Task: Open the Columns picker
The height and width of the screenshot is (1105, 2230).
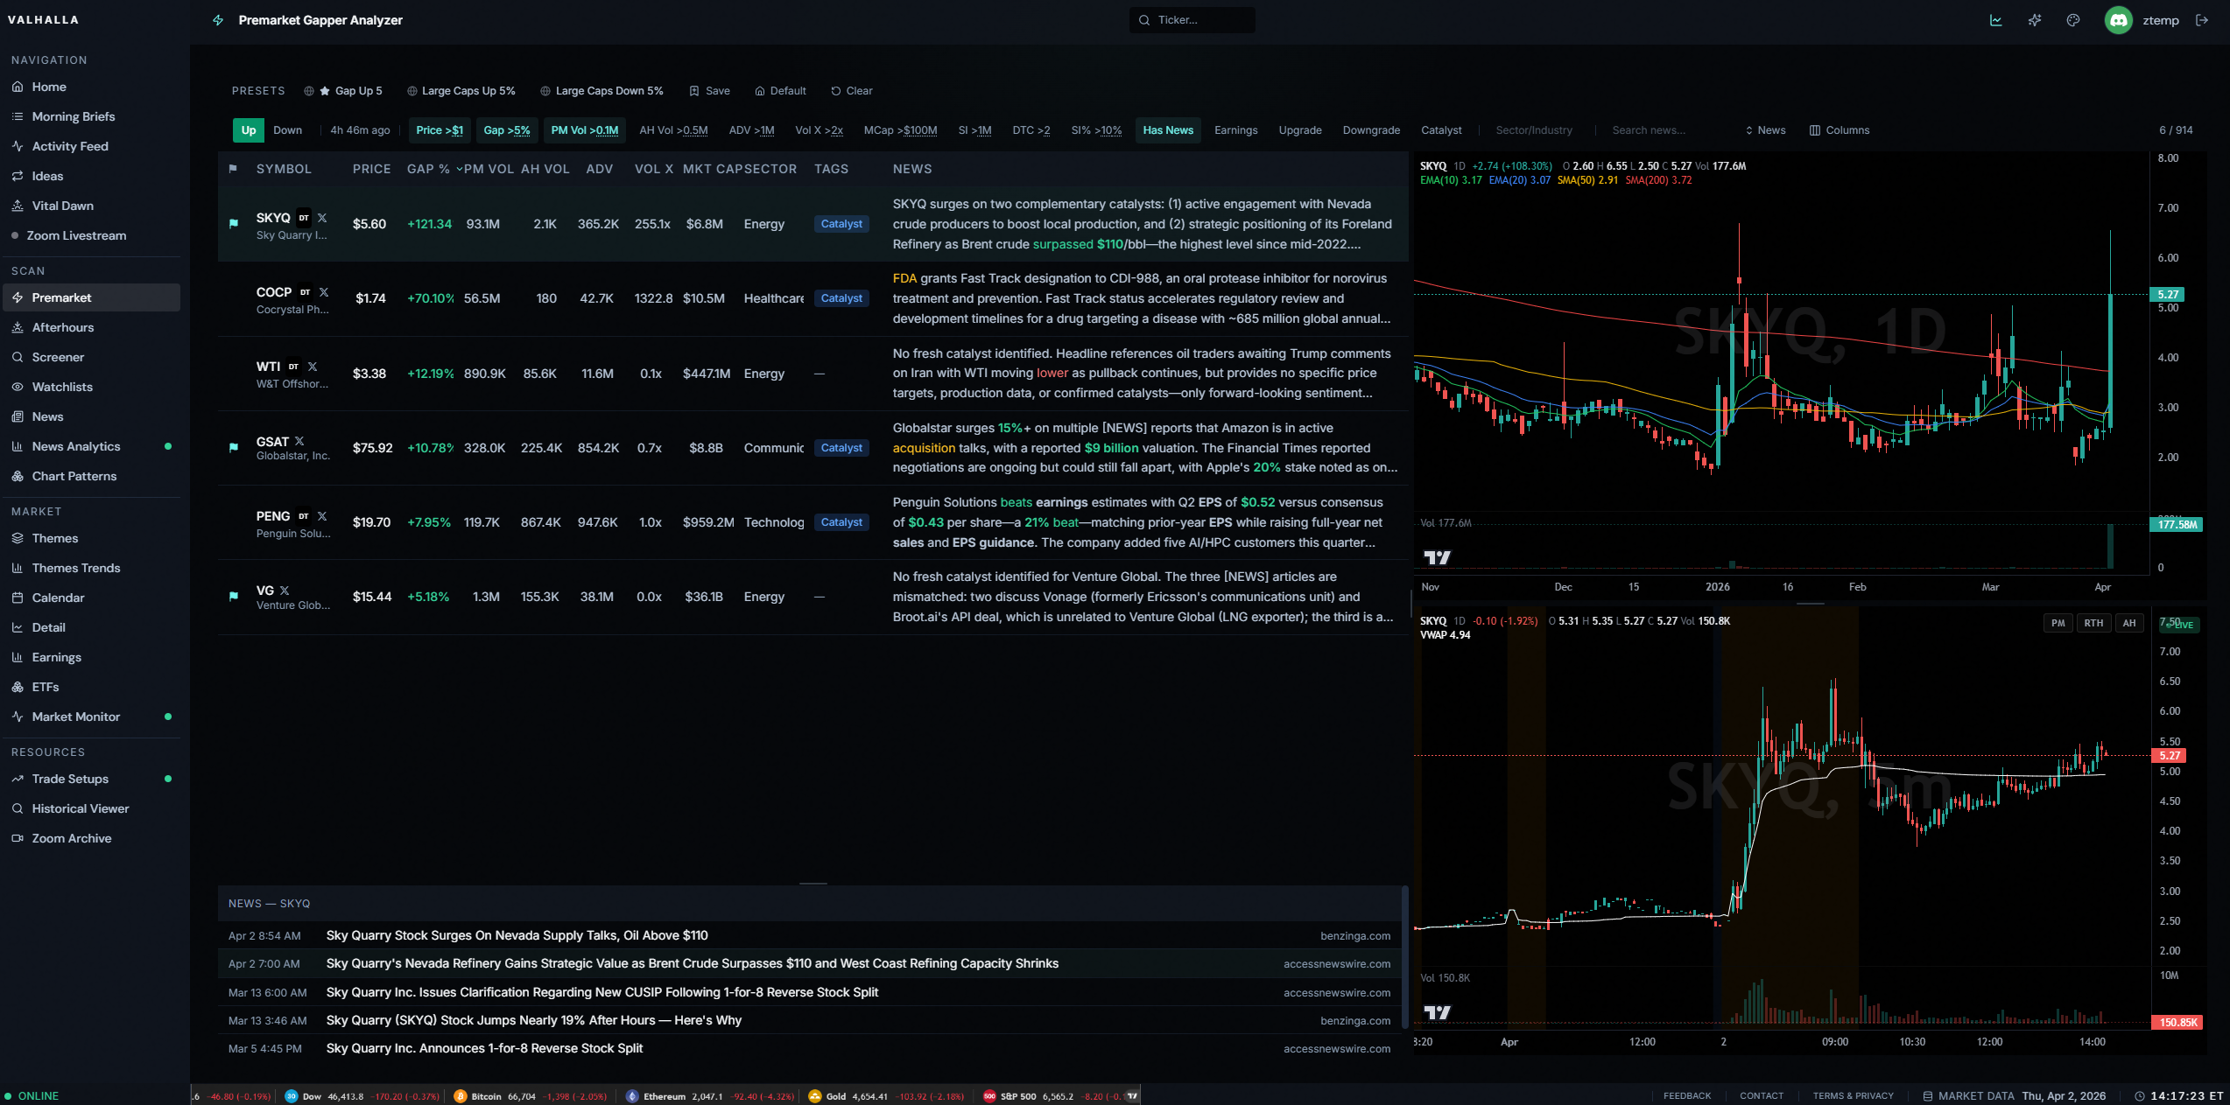Action: click(1840, 129)
